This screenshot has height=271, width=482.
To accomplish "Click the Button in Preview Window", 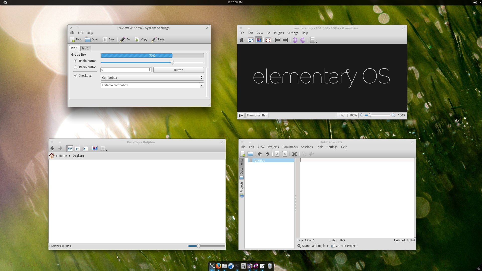I will (x=178, y=70).
